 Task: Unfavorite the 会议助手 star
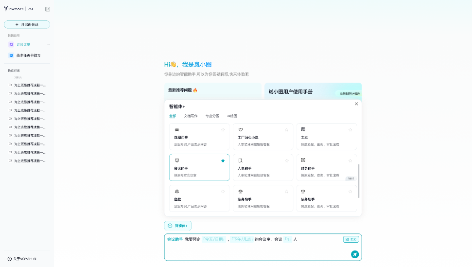tap(223, 160)
